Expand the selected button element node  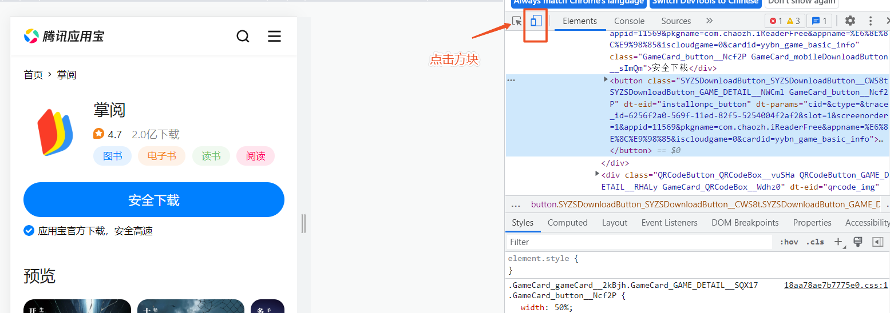[x=606, y=80]
